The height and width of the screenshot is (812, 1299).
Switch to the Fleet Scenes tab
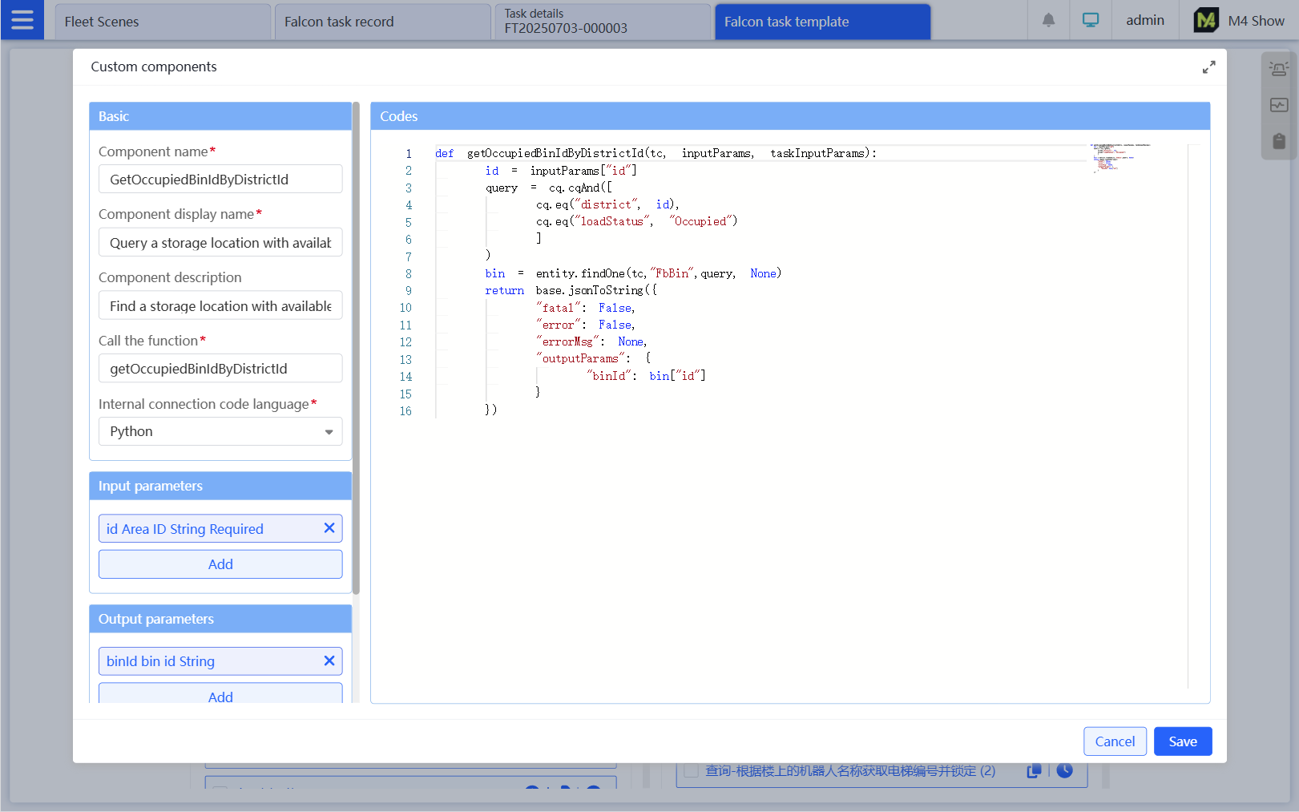pyautogui.click(x=162, y=22)
